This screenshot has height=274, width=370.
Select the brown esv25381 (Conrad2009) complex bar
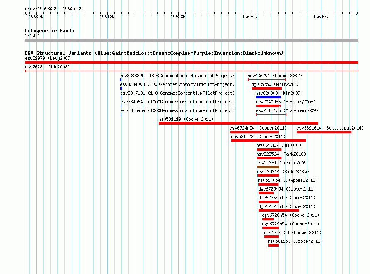point(268,167)
